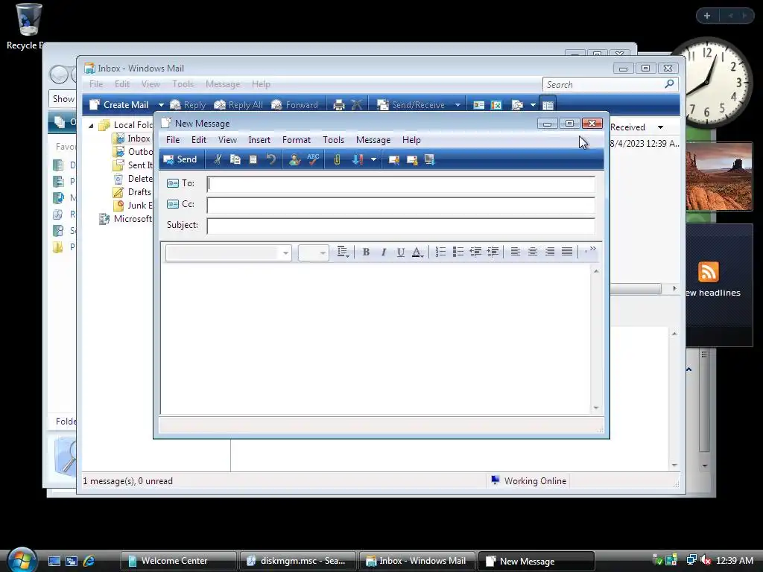Collapse the Local Folders tree node
This screenshot has height=572, width=763.
tap(91, 125)
